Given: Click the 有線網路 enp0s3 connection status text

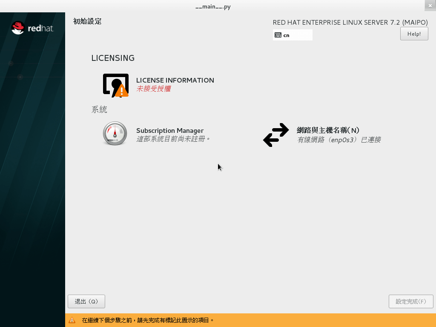Looking at the screenshot, I should (338, 139).
